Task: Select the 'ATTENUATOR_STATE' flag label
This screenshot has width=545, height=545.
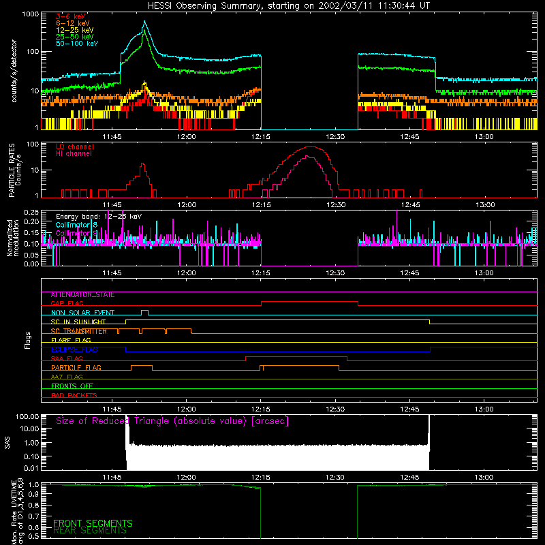Action: click(82, 295)
